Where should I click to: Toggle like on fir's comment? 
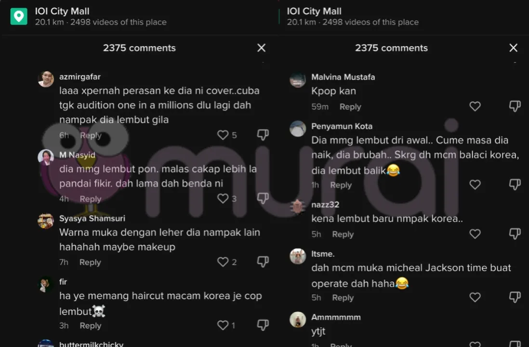pos(223,325)
